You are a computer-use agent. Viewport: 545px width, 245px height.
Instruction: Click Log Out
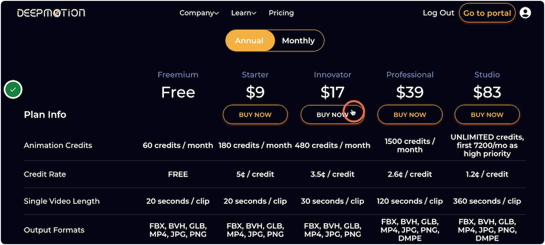tap(438, 13)
